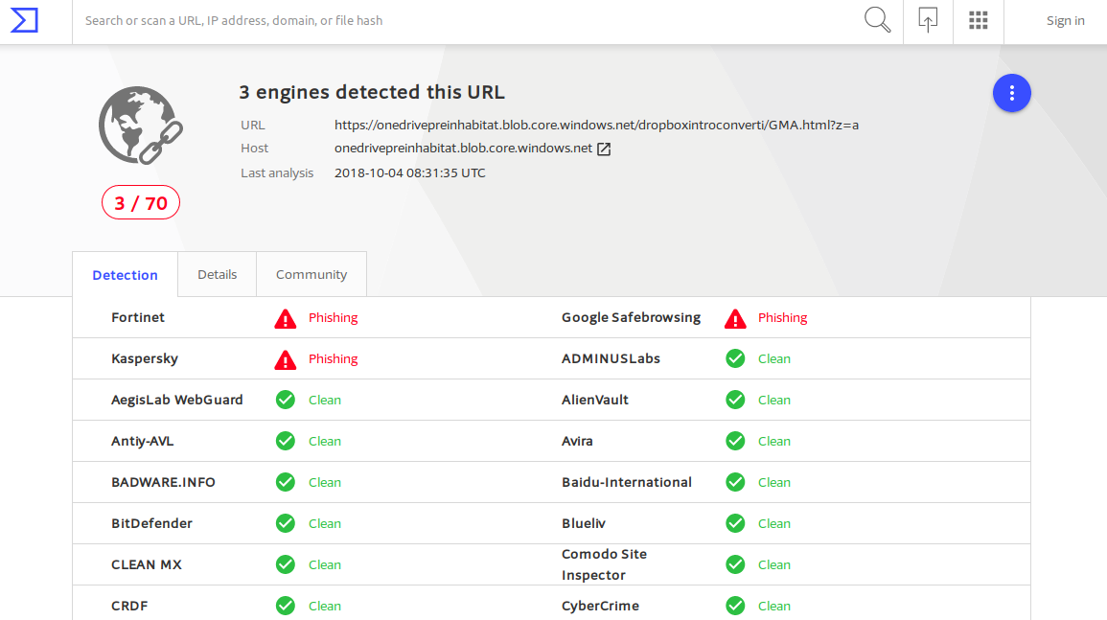Viewport: 1107px width, 620px height.
Task: Click Fortinet red phishing warning icon
Action: click(286, 318)
